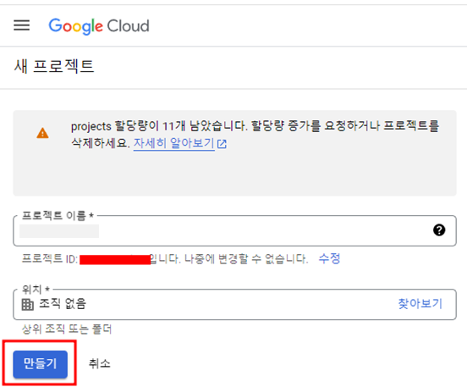Click the projects quota warning message text

click(x=255, y=134)
